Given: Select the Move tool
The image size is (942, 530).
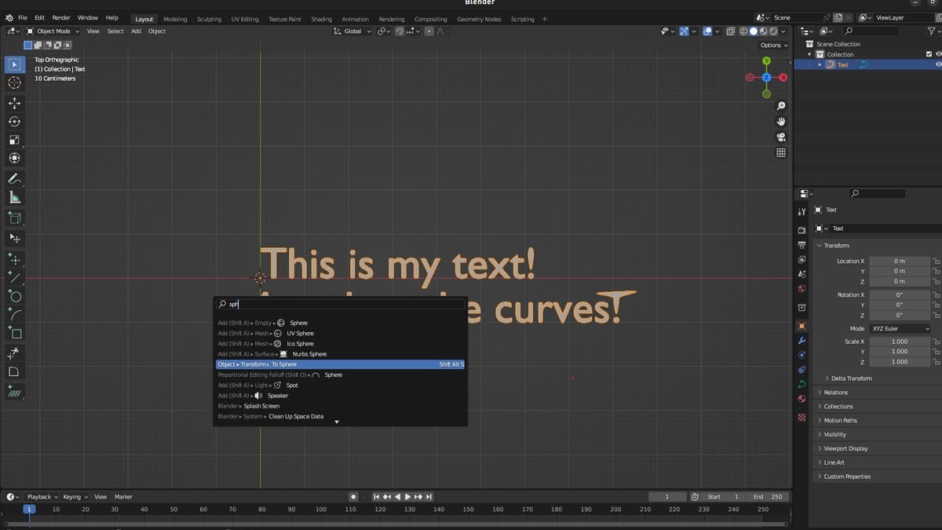Looking at the screenshot, I should (x=15, y=103).
